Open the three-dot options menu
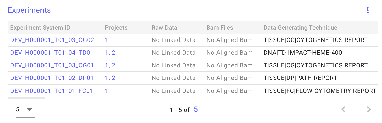Image resolution: width=382 pixels, height=123 pixels. point(367,10)
